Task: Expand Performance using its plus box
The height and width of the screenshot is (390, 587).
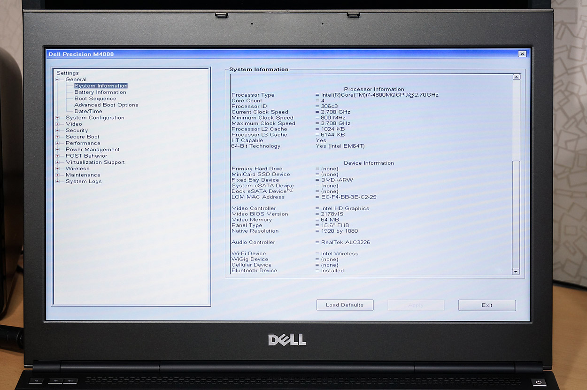Action: pyautogui.click(x=58, y=143)
